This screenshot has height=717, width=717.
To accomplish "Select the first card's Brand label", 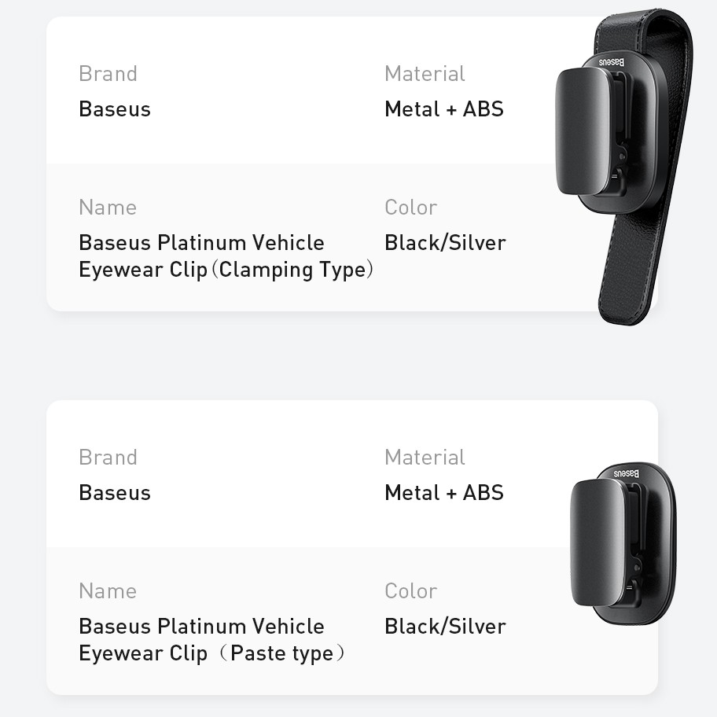I will click(x=108, y=74).
